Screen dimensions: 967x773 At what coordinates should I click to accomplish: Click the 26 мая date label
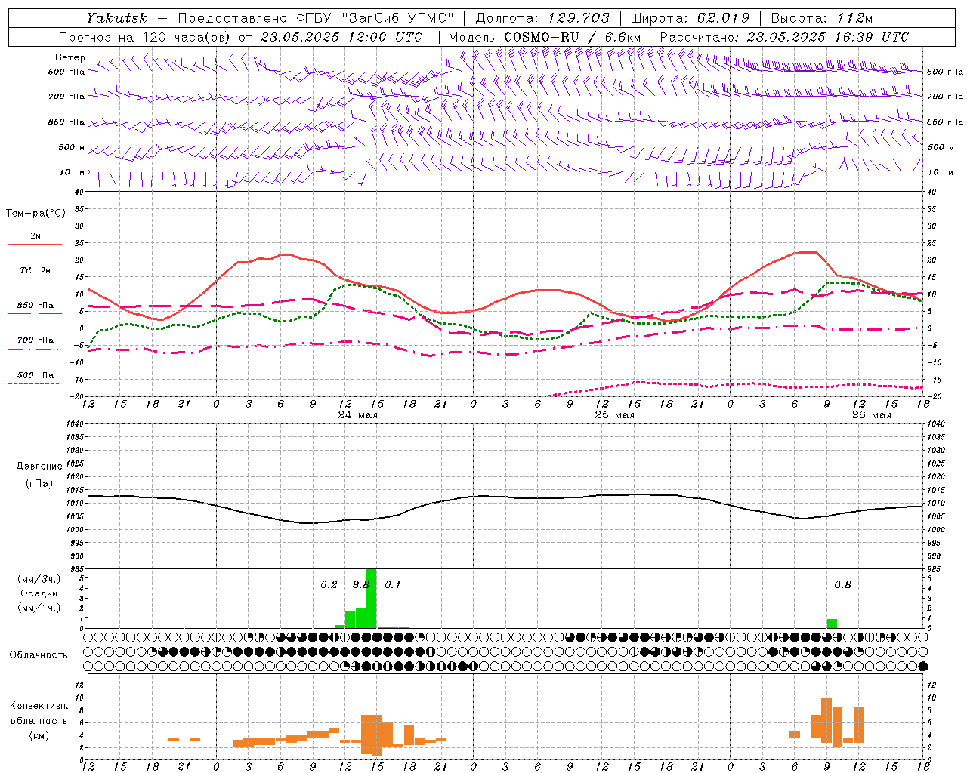(872, 415)
